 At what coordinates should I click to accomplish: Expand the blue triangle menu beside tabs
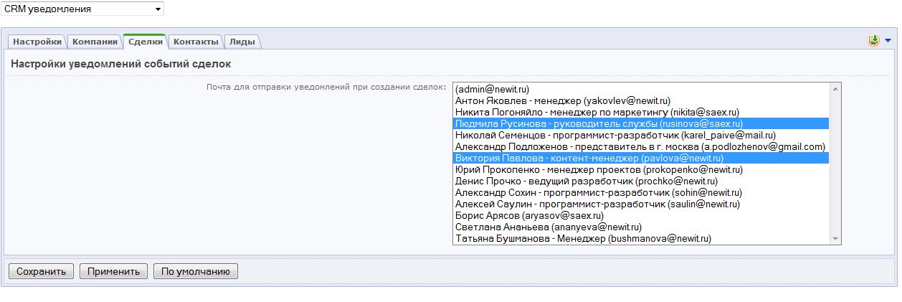click(888, 41)
